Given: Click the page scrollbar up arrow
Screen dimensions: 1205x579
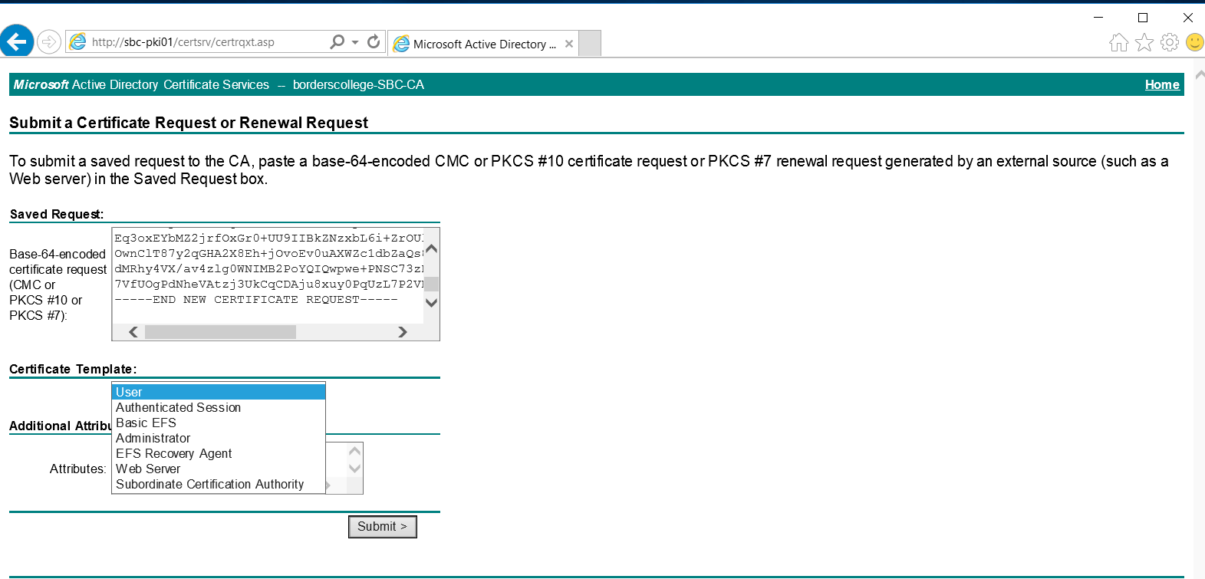Looking at the screenshot, I should coord(1200,74).
